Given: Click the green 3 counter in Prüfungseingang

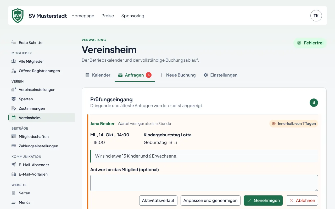Looking at the screenshot, I should (x=314, y=102).
